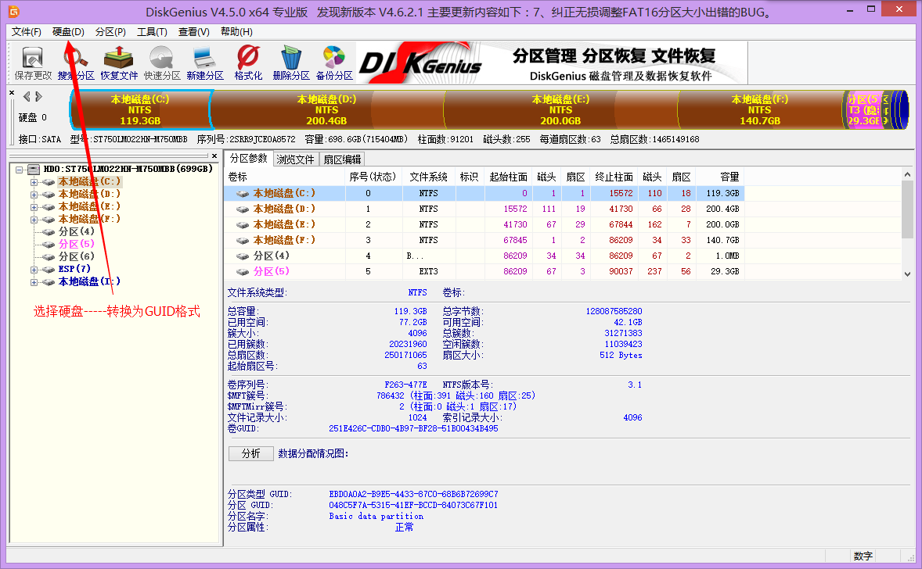Click the 分析 analyze button
This screenshot has height=569, width=922.
click(x=251, y=453)
